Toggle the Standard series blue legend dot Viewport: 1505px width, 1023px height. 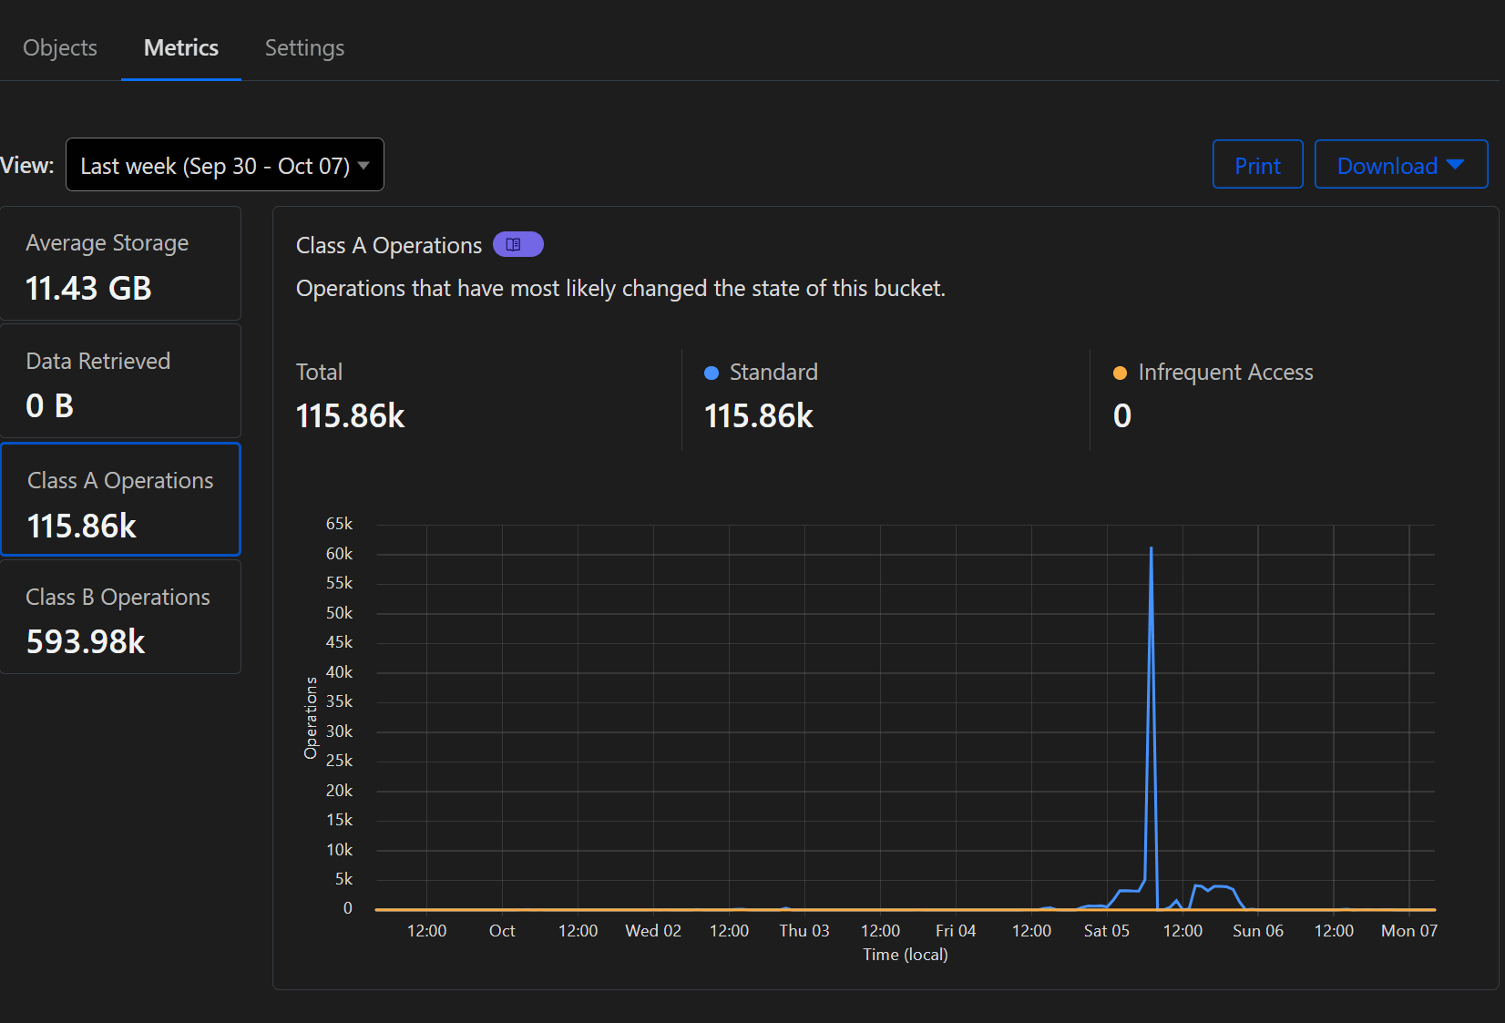(712, 373)
